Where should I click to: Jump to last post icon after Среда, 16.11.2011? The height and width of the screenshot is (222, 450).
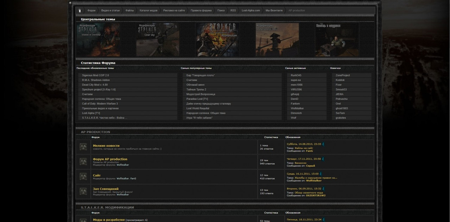[321, 174]
